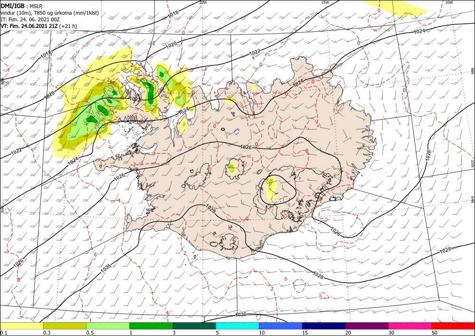Image resolution: width=475 pixels, height=336 pixels.
Task: Click the legend value label 0.1
Action: point(3,333)
